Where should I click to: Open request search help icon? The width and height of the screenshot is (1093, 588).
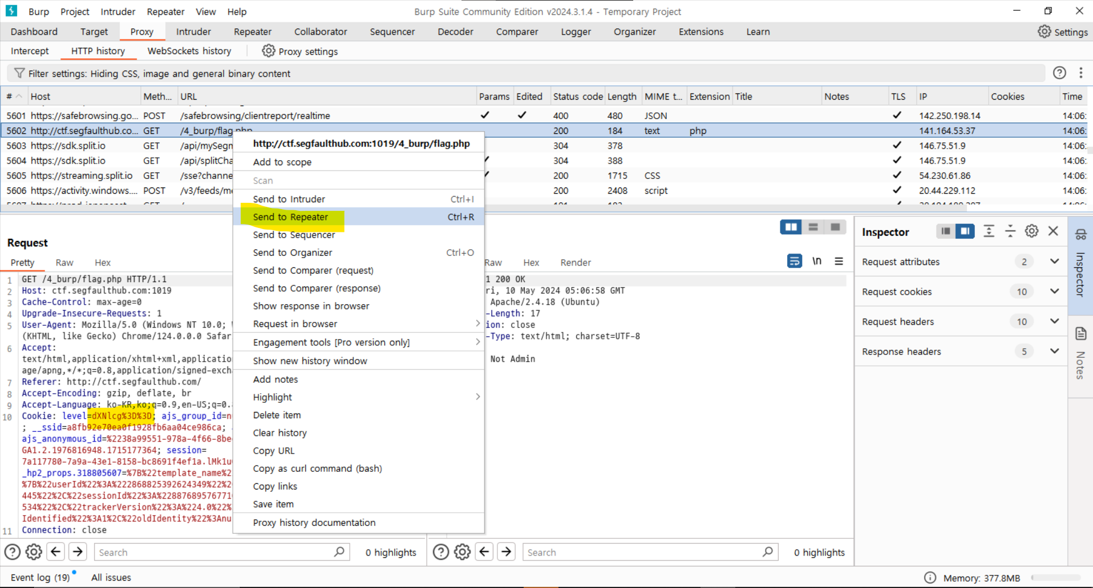coord(12,552)
